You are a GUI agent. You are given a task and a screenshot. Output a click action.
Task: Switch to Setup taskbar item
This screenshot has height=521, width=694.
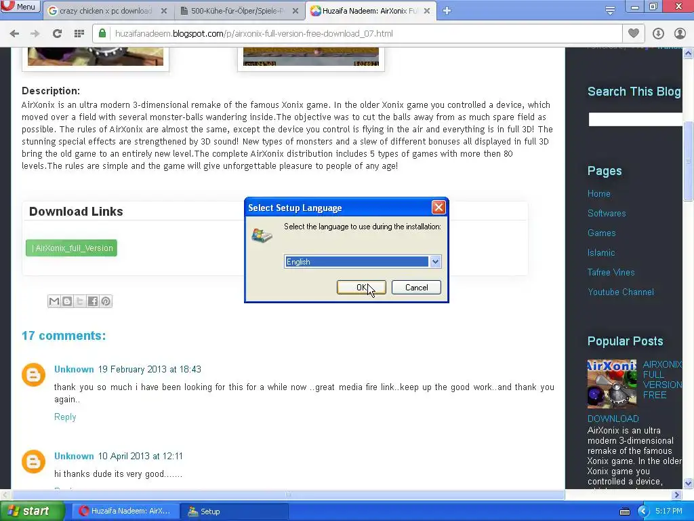tap(234, 512)
